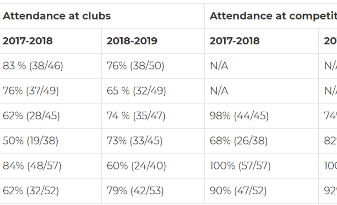Select the 90% (47/52) competition cell

pyautogui.click(x=239, y=191)
